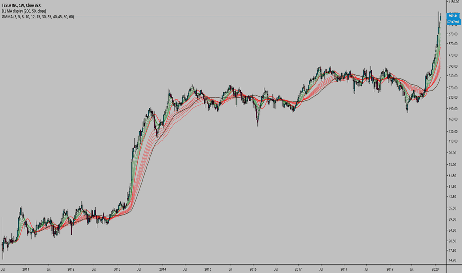Click the 2013 label on time axis
Image resolution: width=462 pixels, height=273 pixels.
(x=117, y=269)
